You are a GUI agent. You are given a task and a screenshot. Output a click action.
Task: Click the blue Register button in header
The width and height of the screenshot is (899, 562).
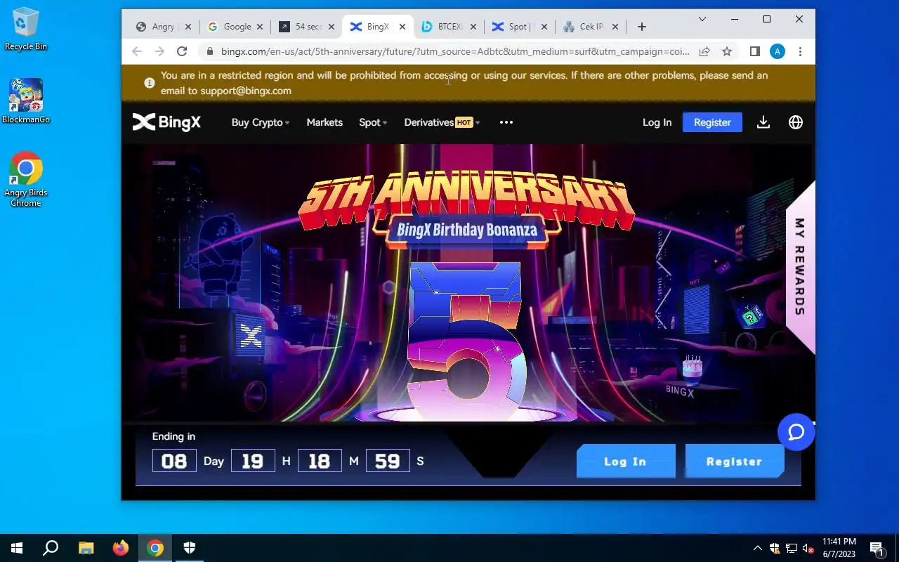(712, 122)
